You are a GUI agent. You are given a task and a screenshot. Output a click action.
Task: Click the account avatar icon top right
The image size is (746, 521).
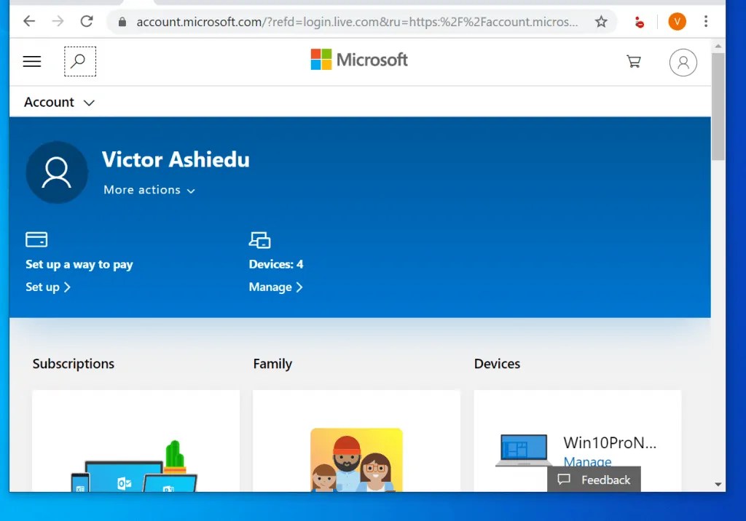(683, 63)
